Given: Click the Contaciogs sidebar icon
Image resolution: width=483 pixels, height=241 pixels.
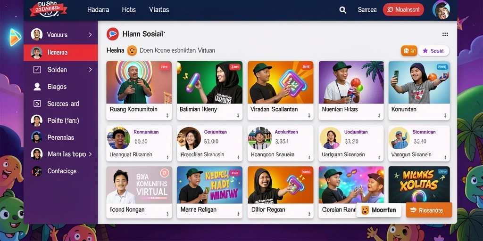Looking at the screenshot, I should [x=37, y=171].
